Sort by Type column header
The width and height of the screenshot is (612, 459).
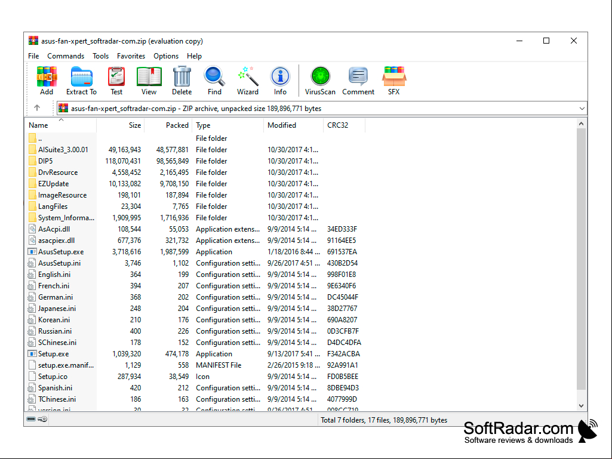pos(228,125)
